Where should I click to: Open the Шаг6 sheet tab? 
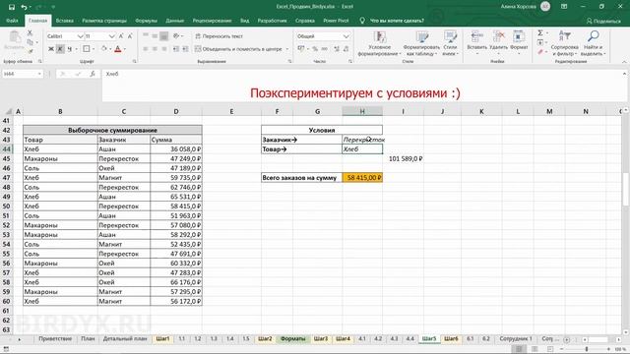pos(451,338)
